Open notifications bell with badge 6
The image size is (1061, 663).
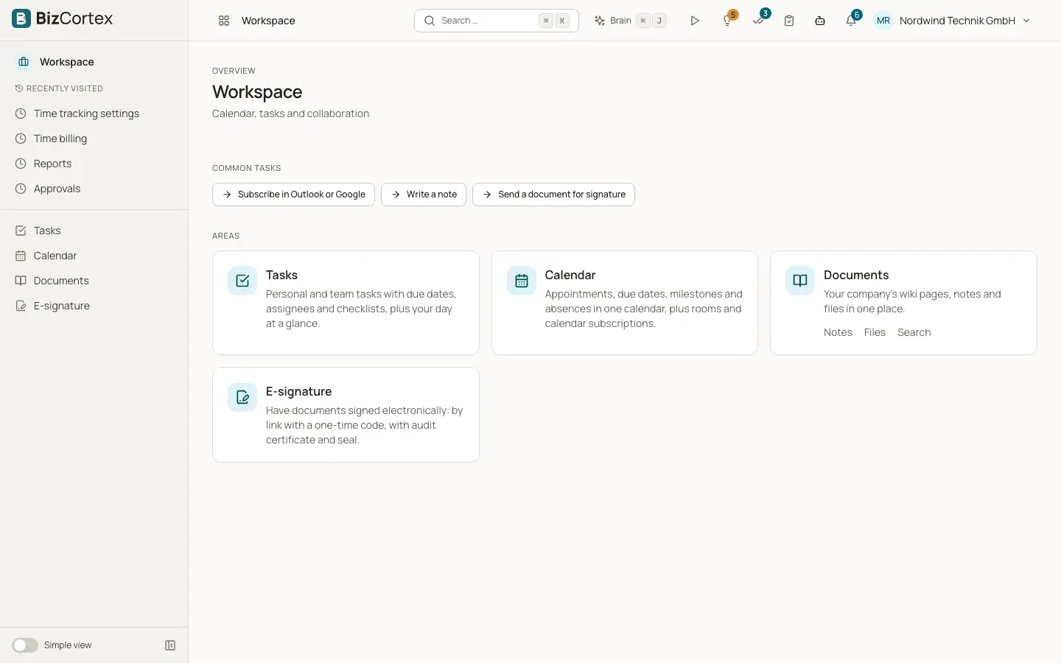tap(852, 20)
